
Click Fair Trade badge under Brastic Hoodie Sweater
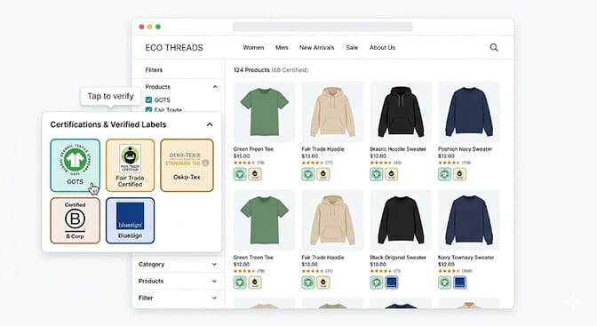pos(391,174)
